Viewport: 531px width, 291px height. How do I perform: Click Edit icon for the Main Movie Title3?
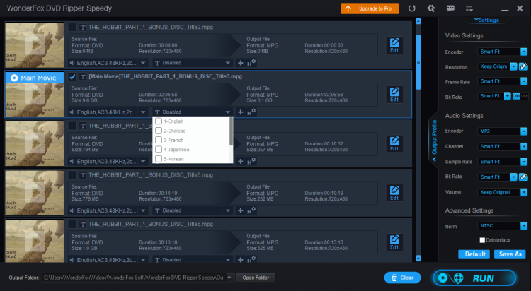(x=394, y=95)
